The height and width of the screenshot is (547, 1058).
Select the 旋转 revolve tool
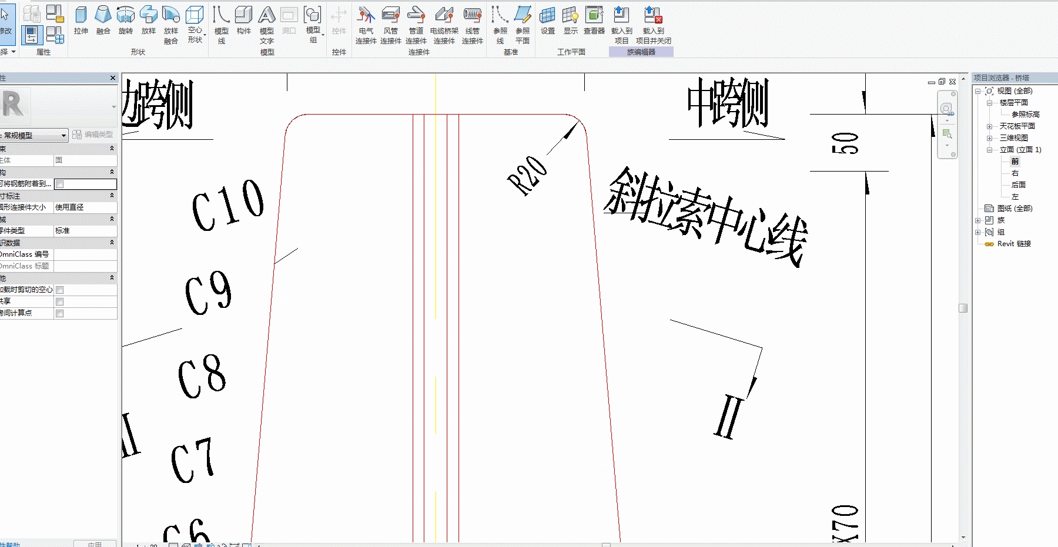pyautogui.click(x=126, y=21)
